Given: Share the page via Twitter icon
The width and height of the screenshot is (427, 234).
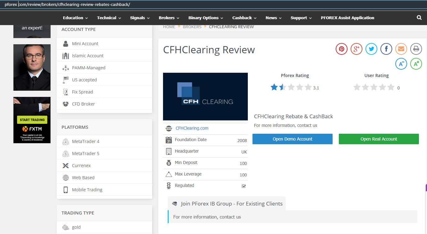Looking at the screenshot, I should point(371,49).
